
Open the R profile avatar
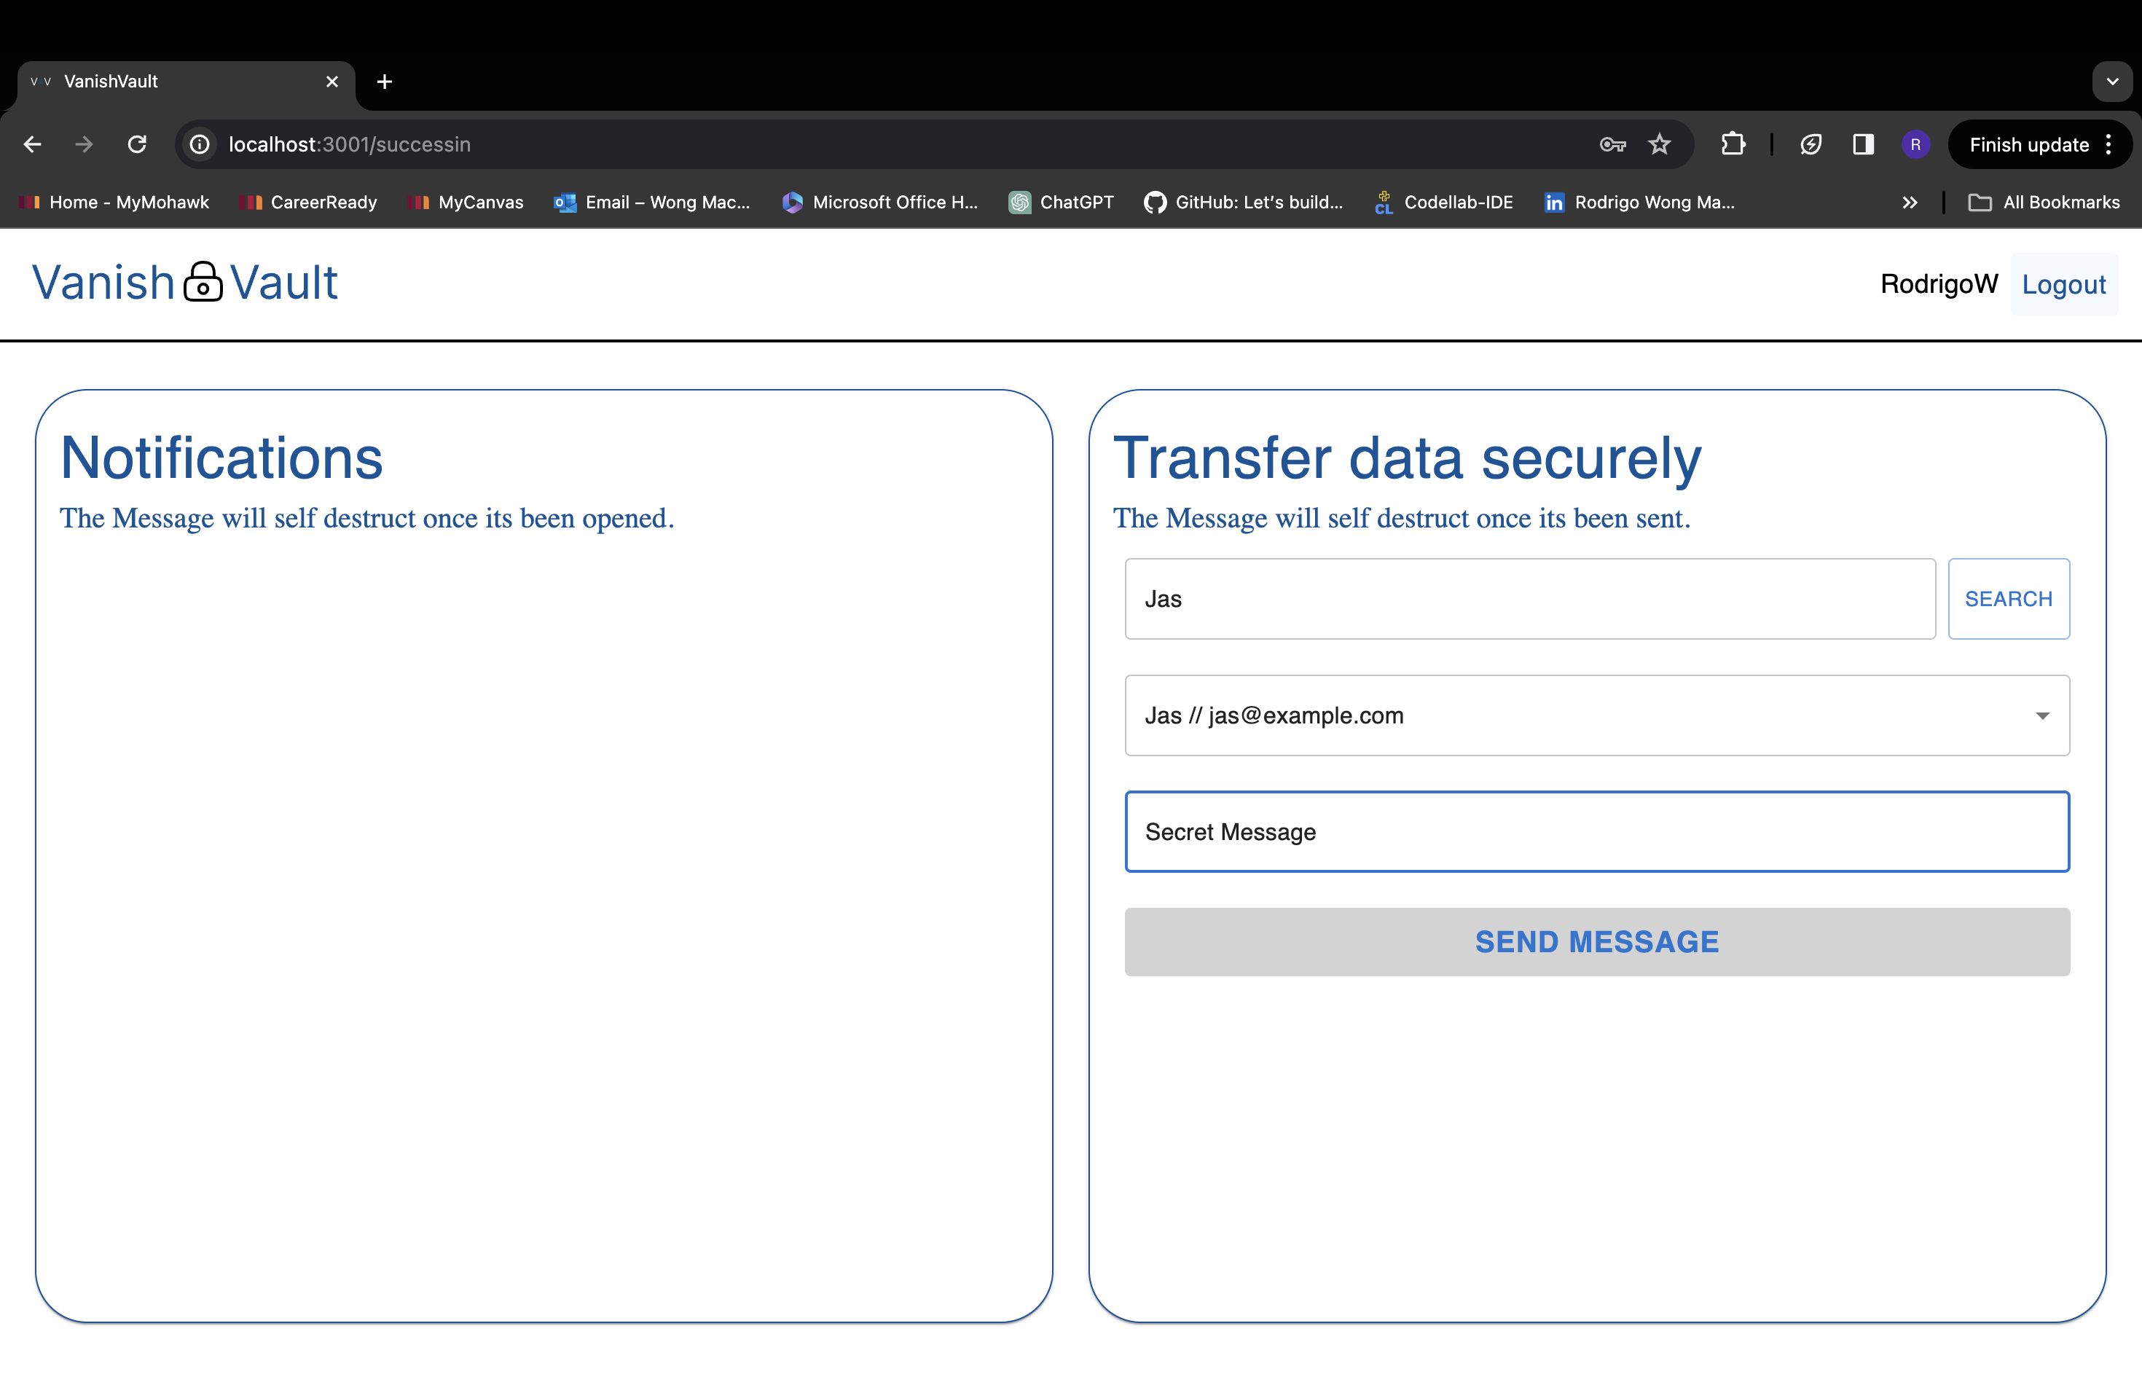click(x=1915, y=144)
